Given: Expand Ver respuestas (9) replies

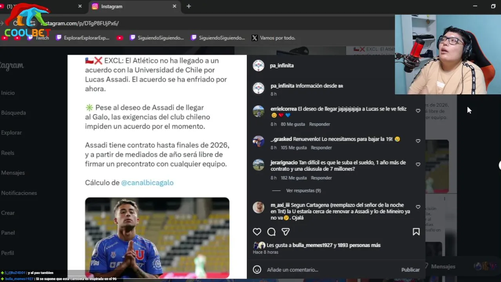Looking at the screenshot, I should click(303, 190).
